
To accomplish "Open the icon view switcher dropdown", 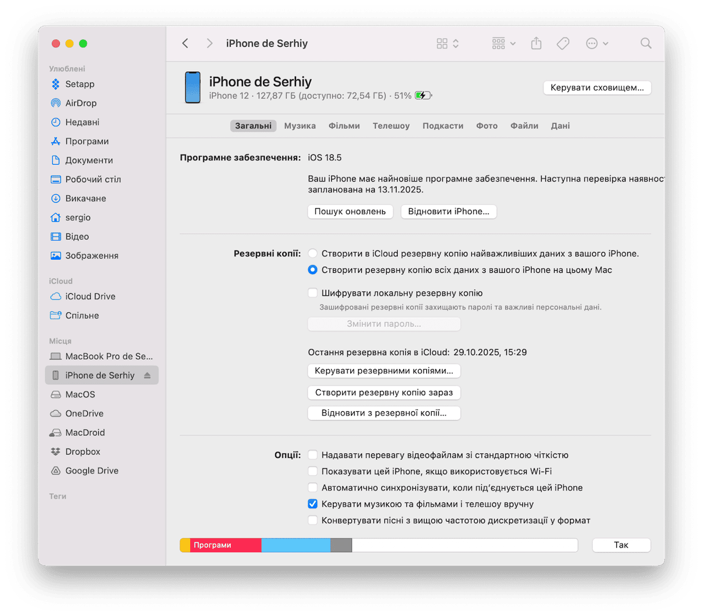I will point(447,43).
